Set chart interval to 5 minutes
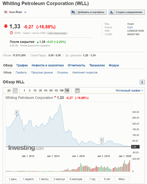147x184 pixels. [x=30, y=90]
